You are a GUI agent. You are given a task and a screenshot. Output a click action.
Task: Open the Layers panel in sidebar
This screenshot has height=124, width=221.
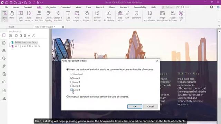point(4,51)
